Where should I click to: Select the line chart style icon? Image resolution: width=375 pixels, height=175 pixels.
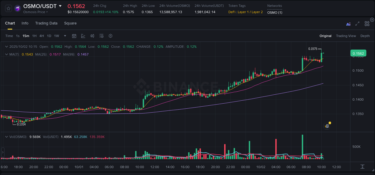tap(83, 36)
